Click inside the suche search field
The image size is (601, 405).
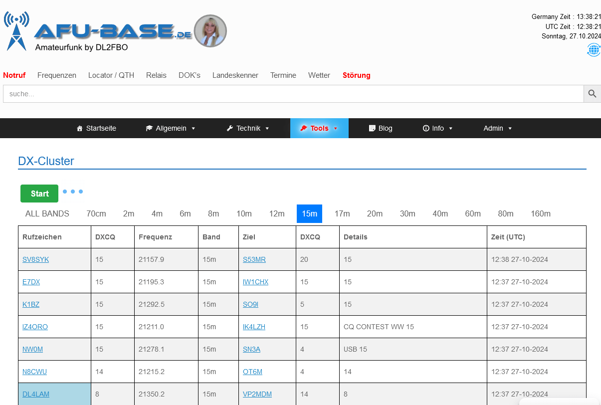pyautogui.click(x=200, y=93)
